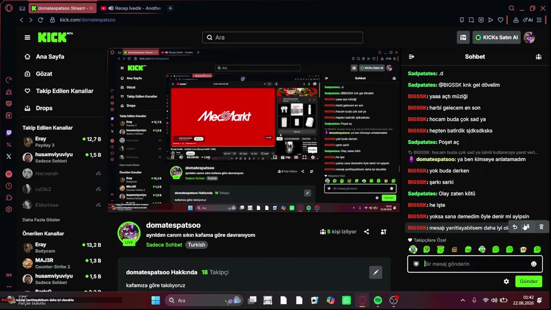The image size is (551, 310).
Task: Show hidden system tray icons
Action: click(x=463, y=301)
